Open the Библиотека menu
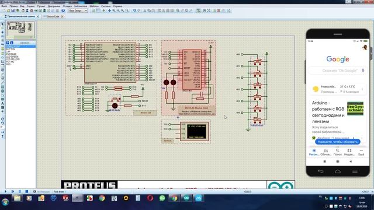The height and width of the screenshot is (210, 374). click(81, 6)
